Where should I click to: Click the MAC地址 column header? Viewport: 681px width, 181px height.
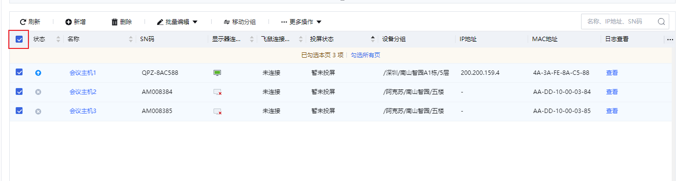[545, 39]
